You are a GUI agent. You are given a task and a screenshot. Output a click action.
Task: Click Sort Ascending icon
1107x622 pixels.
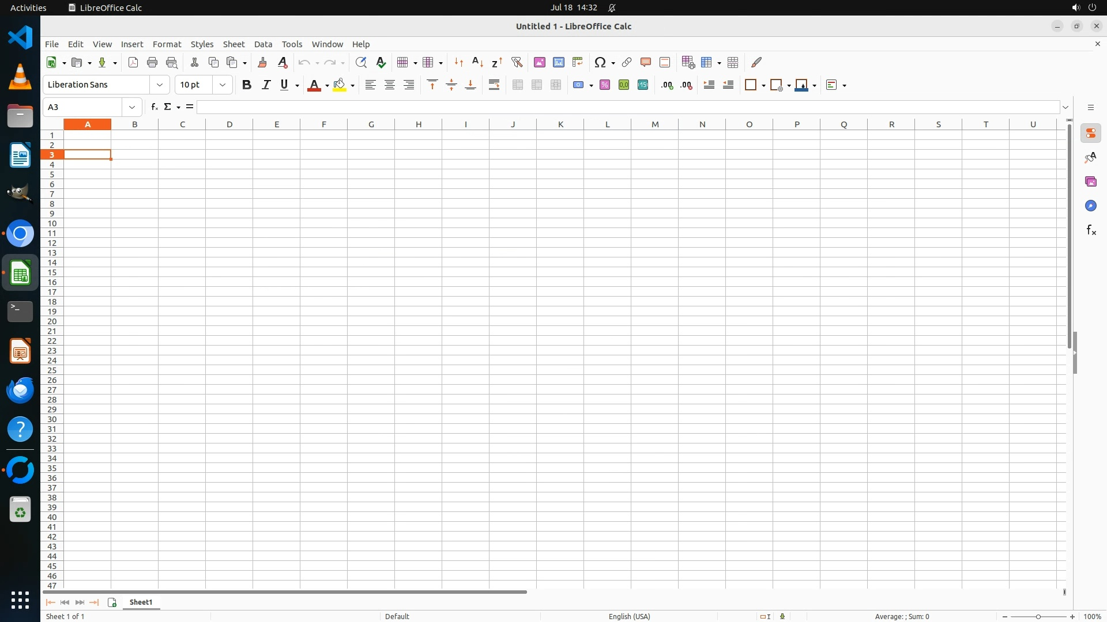tap(477, 62)
